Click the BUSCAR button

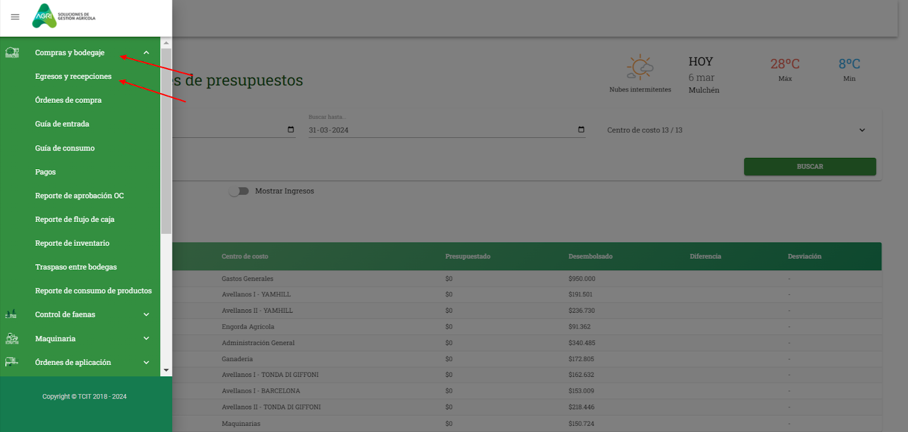[x=810, y=166]
